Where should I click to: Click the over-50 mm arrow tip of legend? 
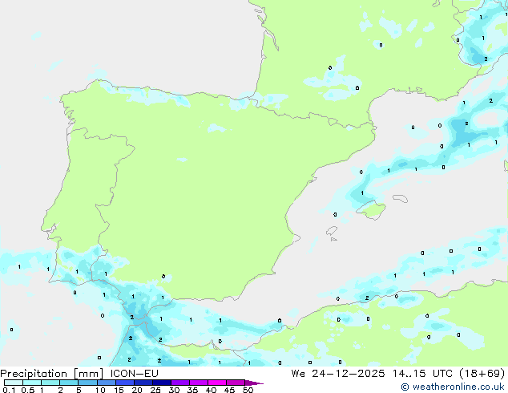coord(254,383)
